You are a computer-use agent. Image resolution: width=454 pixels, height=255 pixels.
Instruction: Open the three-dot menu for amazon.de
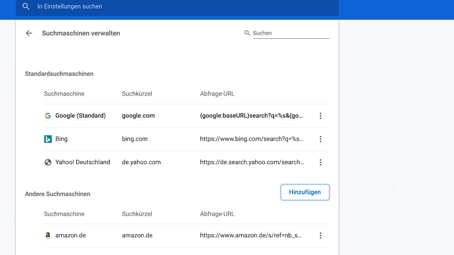pos(320,236)
